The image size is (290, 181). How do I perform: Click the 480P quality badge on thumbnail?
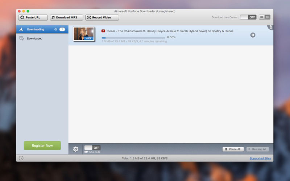point(89,38)
